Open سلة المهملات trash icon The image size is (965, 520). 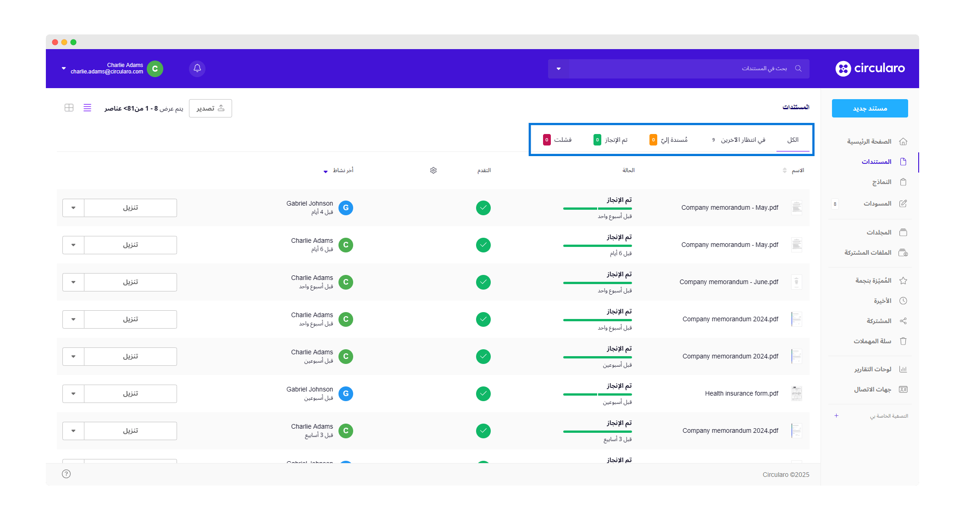tap(904, 341)
